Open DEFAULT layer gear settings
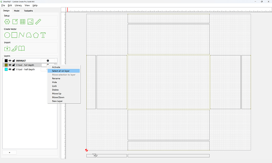 48,61
